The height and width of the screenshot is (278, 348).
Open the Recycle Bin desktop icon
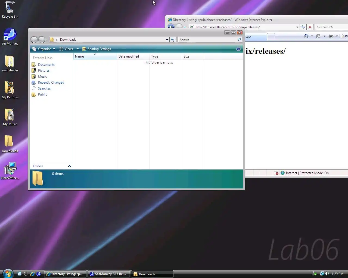pos(10,10)
